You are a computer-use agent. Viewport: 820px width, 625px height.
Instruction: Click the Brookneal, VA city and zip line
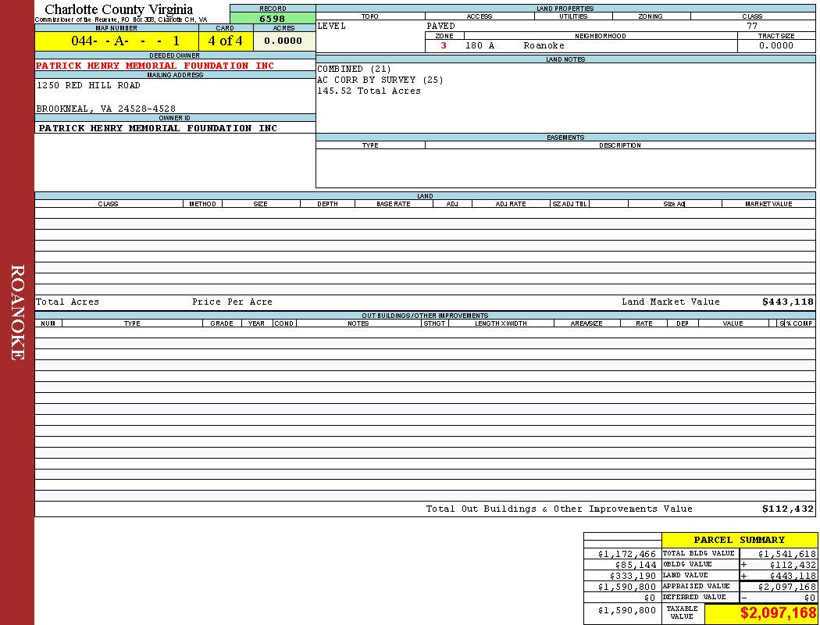point(106,109)
